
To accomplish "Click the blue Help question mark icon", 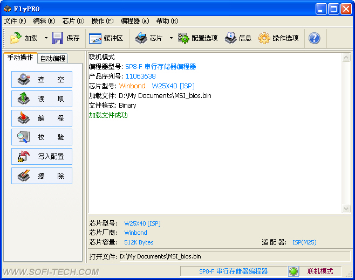I will 314,38.
